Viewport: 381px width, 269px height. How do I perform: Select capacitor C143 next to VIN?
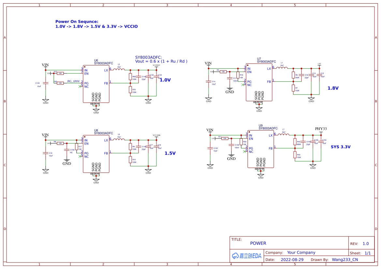click(x=45, y=83)
